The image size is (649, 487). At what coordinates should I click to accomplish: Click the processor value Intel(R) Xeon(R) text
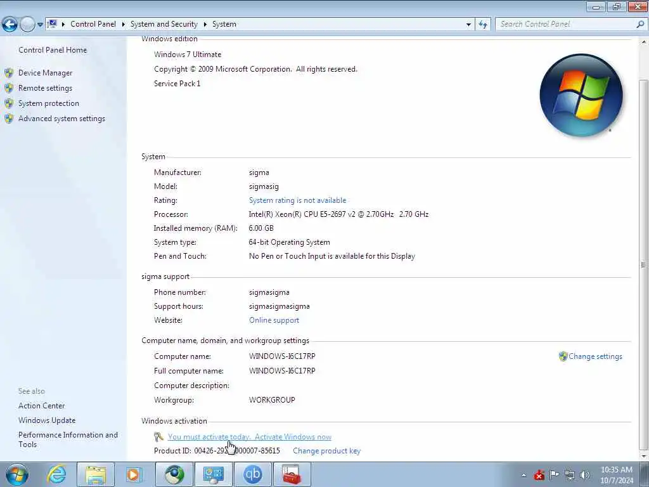pos(338,214)
